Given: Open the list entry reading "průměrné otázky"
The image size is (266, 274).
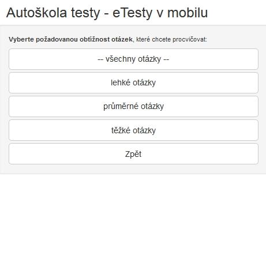Looking at the screenshot, I should (133, 106).
